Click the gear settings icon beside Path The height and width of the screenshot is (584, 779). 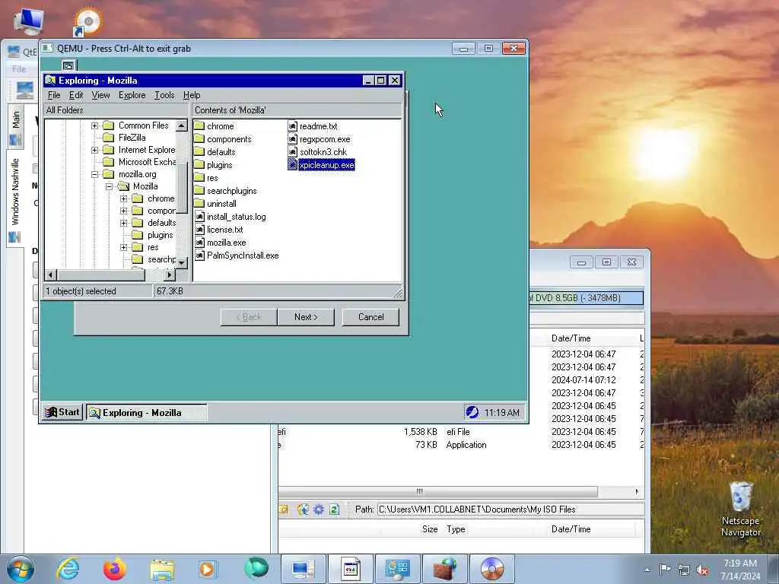(319, 509)
